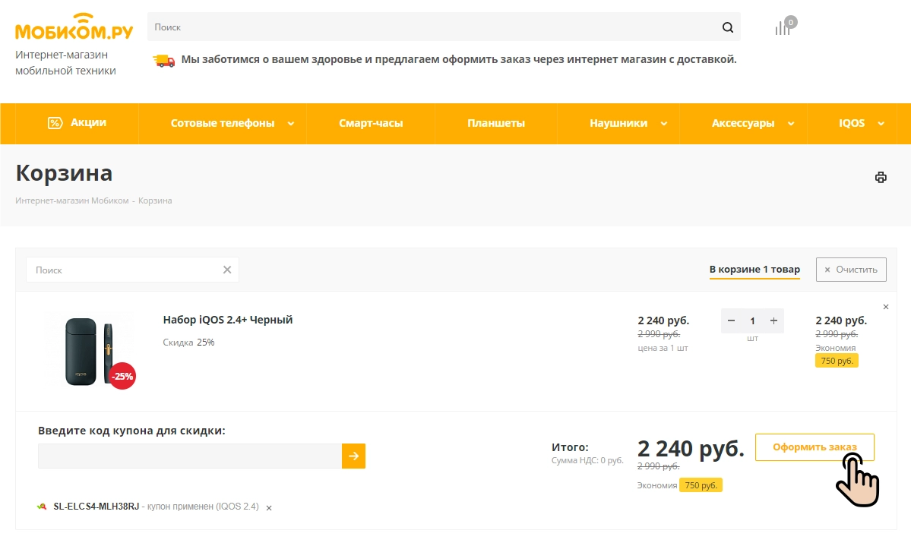Click Корзина breadcrumb text
This screenshot has height=543, width=911.
pos(155,200)
